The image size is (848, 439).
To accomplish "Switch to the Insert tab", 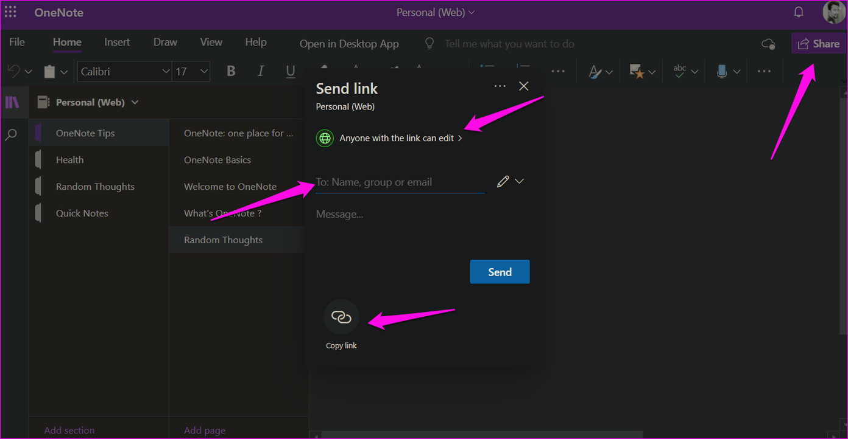I will point(117,42).
